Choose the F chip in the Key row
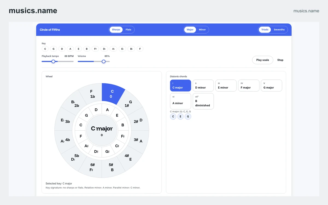Image resolution: width=328 pixels, height=205 pixels. pos(140,49)
